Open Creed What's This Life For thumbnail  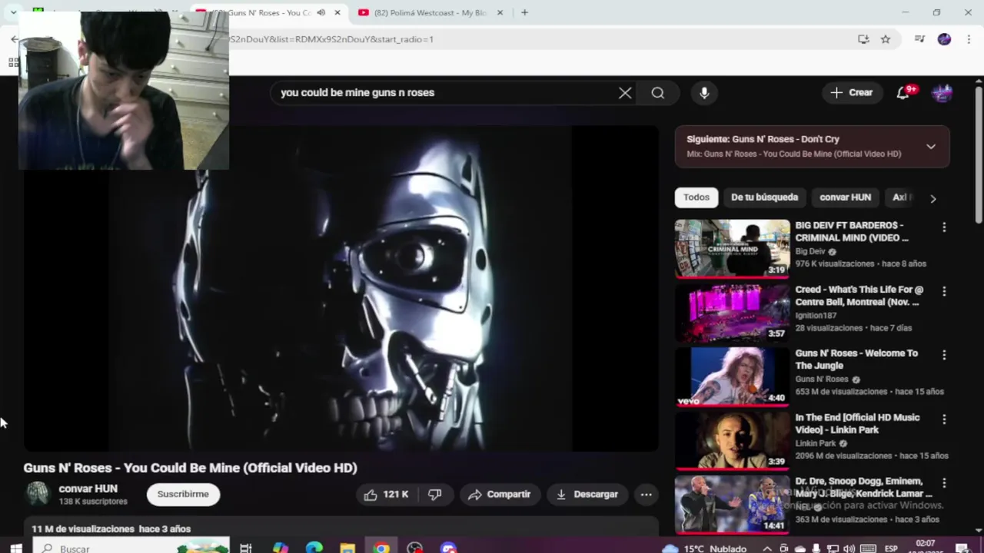[x=732, y=313]
